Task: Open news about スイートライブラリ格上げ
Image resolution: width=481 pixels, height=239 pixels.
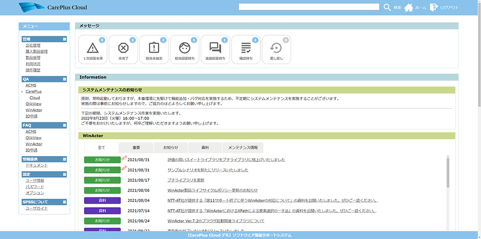Action: pos(226,160)
